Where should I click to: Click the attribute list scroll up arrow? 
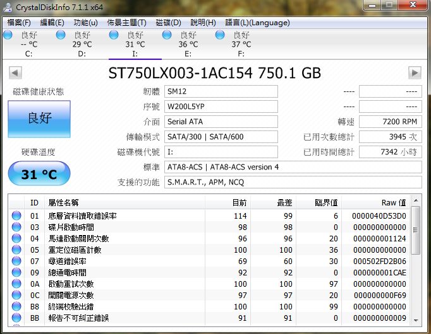(416, 200)
